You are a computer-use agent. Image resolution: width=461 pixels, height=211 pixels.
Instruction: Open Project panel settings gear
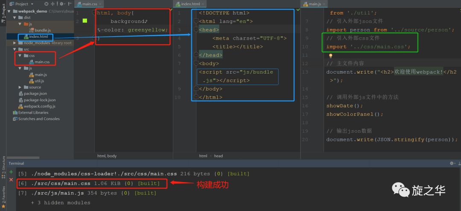point(62,4)
